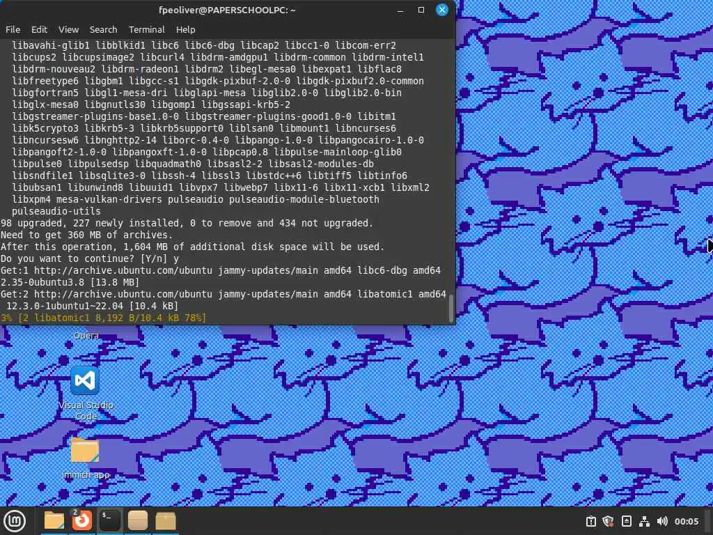Open the volume speaker tray icon

662,521
